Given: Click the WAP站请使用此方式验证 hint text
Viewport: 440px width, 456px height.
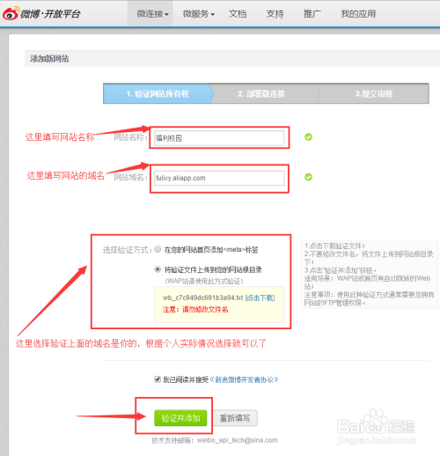Looking at the screenshot, I should coord(204,281).
